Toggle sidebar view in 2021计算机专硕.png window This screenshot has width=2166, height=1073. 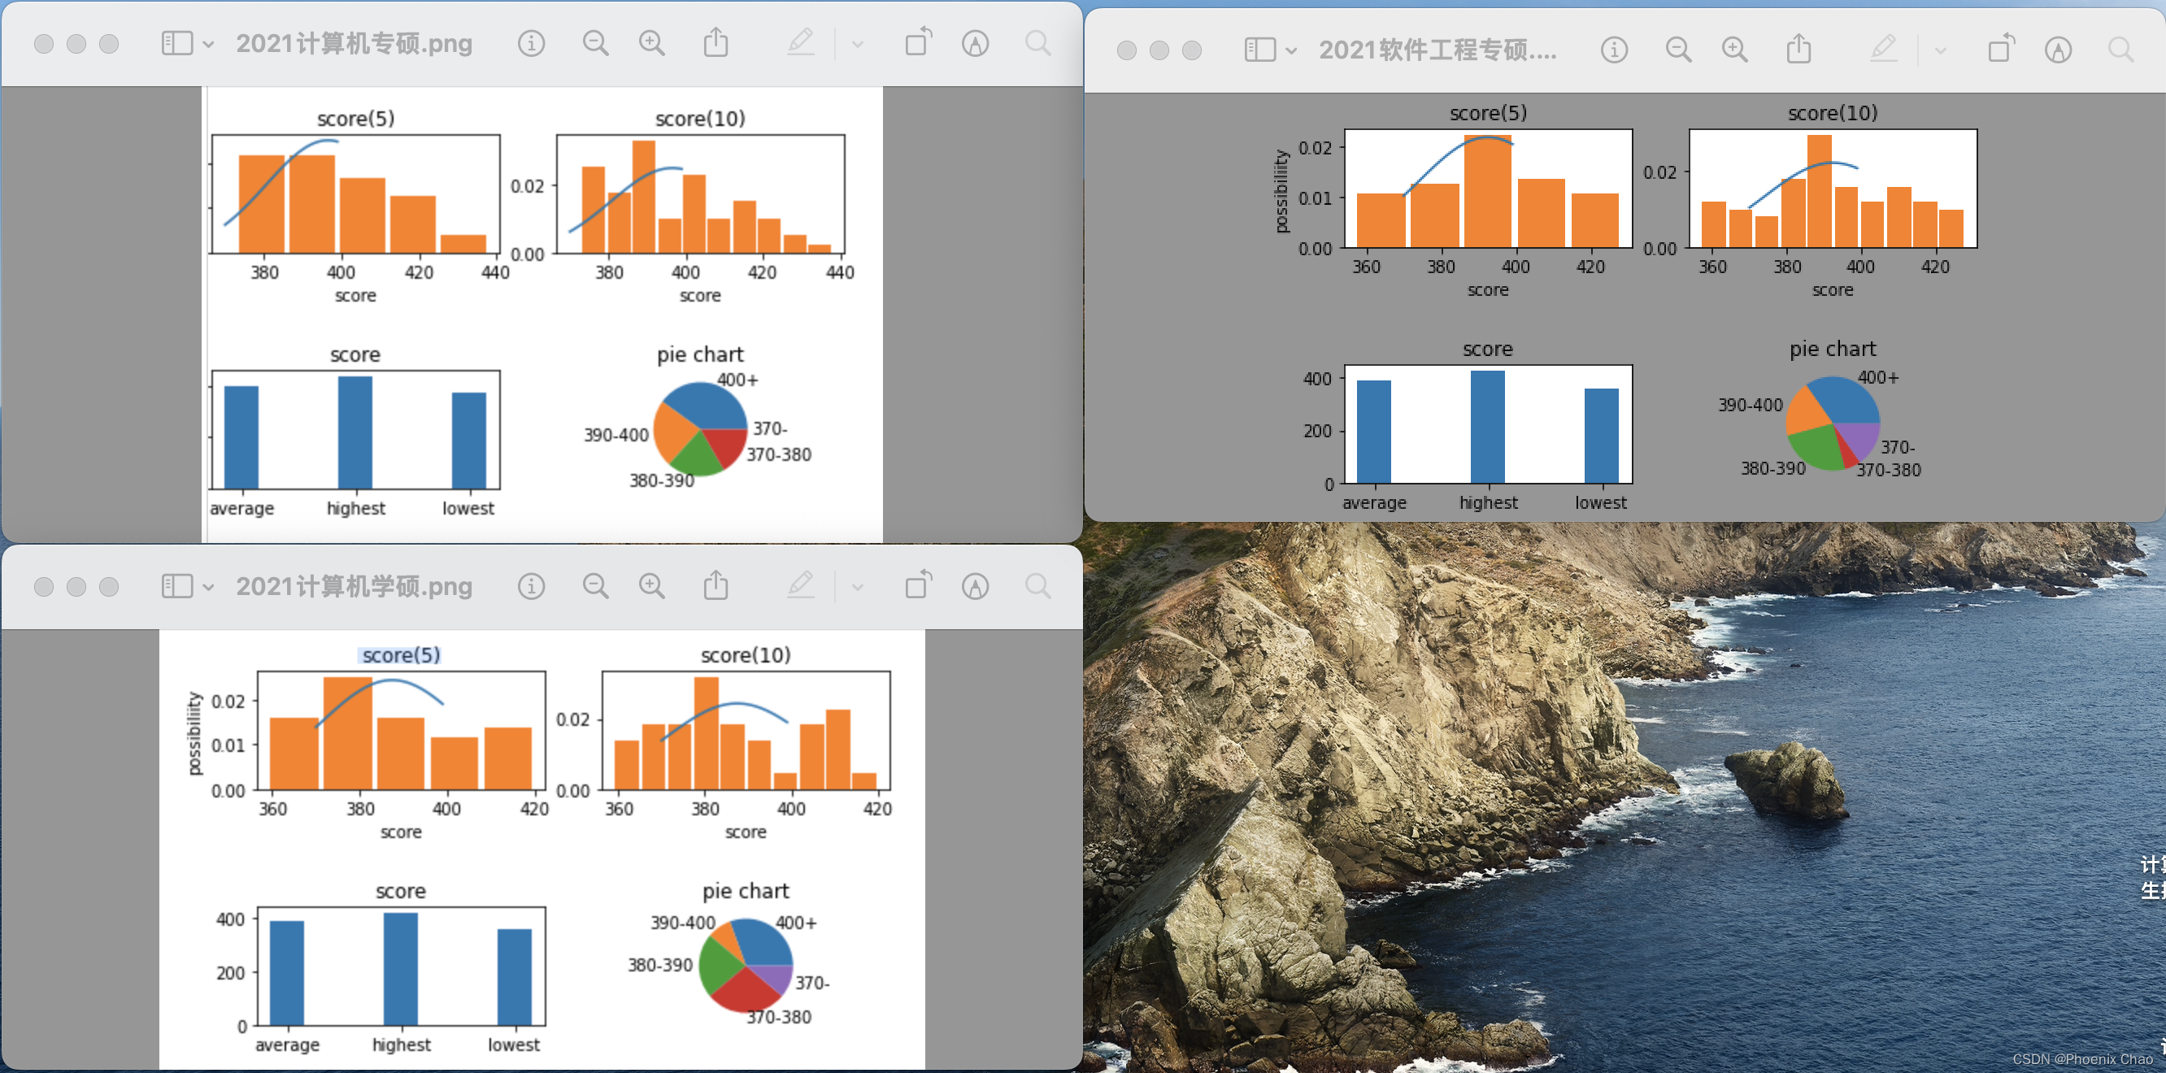point(176,43)
